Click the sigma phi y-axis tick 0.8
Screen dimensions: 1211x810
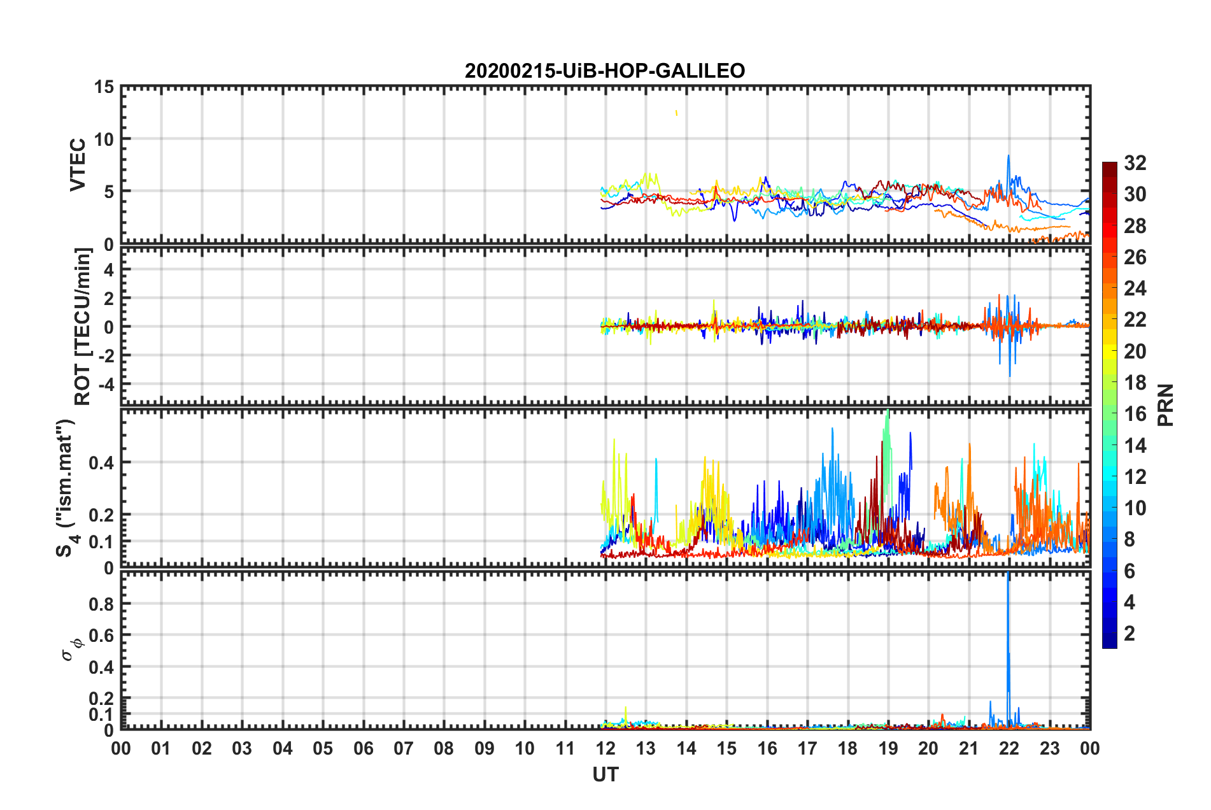point(101,604)
